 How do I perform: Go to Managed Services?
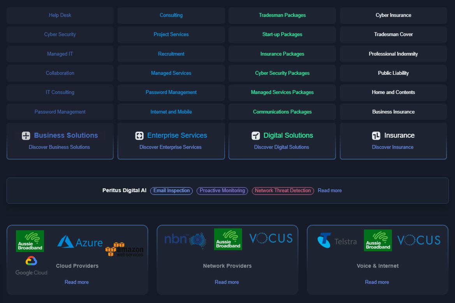pyautogui.click(x=171, y=73)
